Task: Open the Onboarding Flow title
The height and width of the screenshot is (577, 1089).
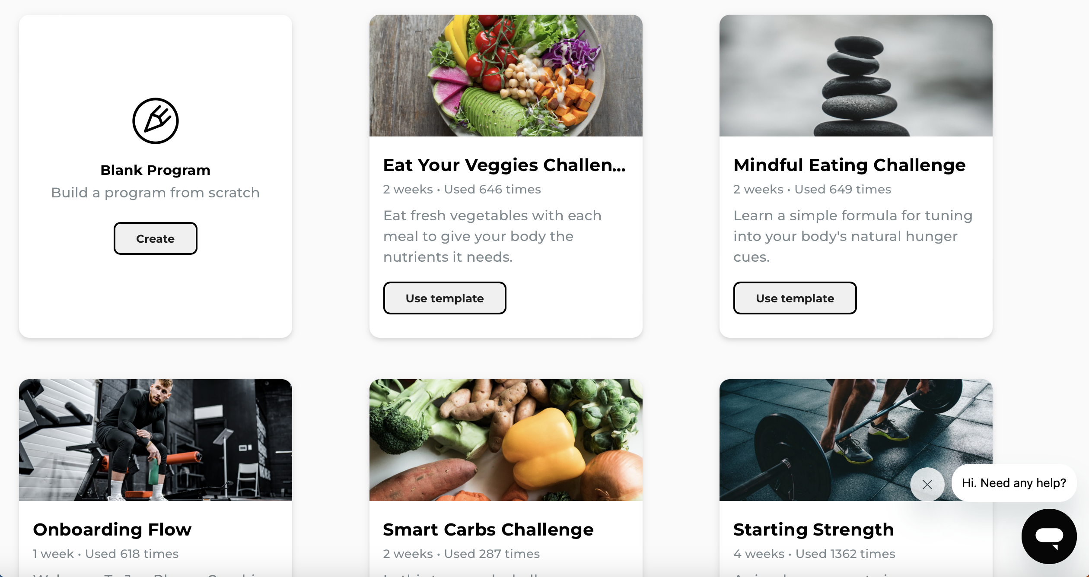Action: [112, 529]
